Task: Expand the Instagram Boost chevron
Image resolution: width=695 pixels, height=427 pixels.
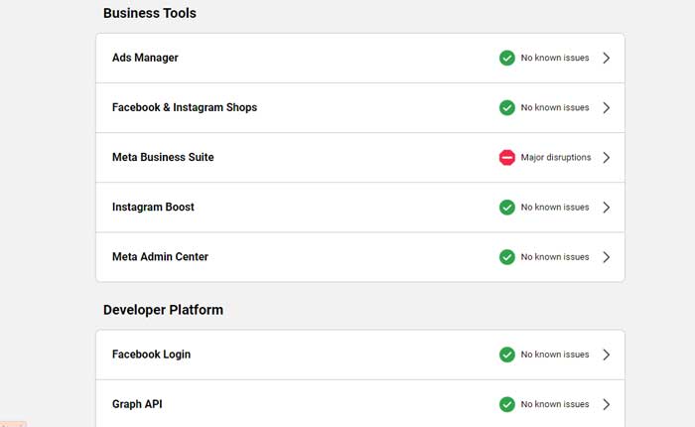Action: coord(606,207)
